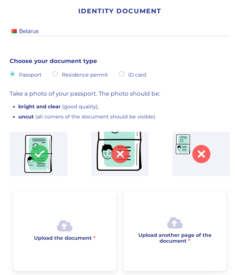235x275 pixels.
Task: Click the Belarus flag icon
Action: (14, 31)
